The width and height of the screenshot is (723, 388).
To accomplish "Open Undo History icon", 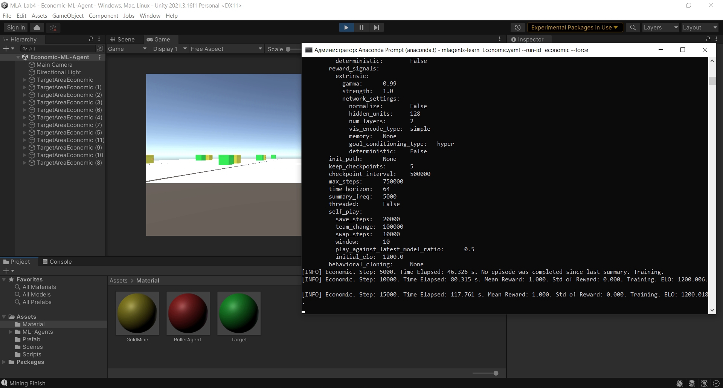I will coord(518,27).
